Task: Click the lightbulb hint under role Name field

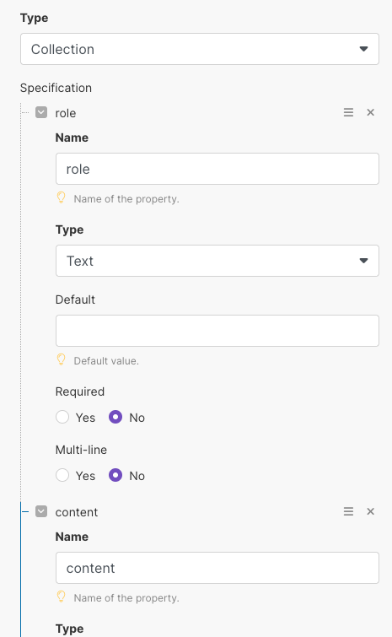Action: coord(61,198)
